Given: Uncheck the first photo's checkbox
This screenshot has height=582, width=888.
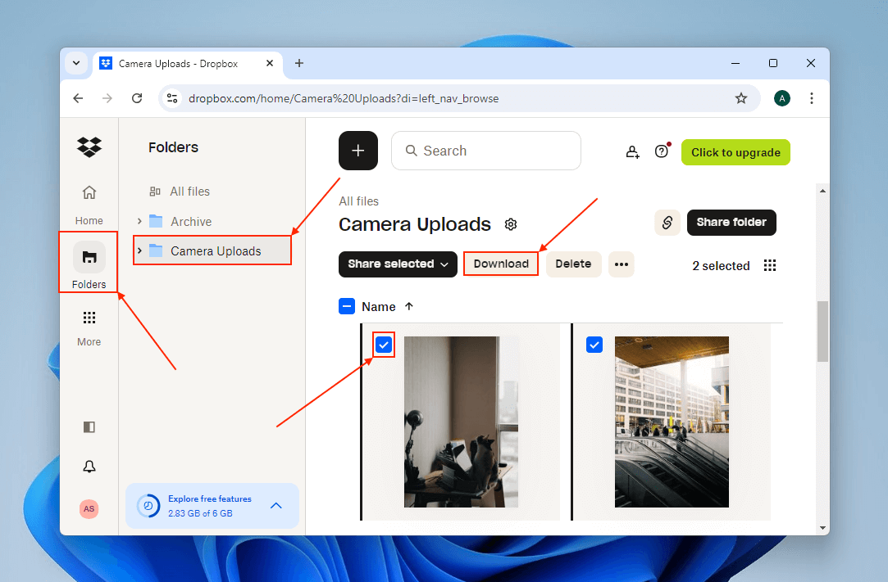Looking at the screenshot, I should tap(384, 345).
